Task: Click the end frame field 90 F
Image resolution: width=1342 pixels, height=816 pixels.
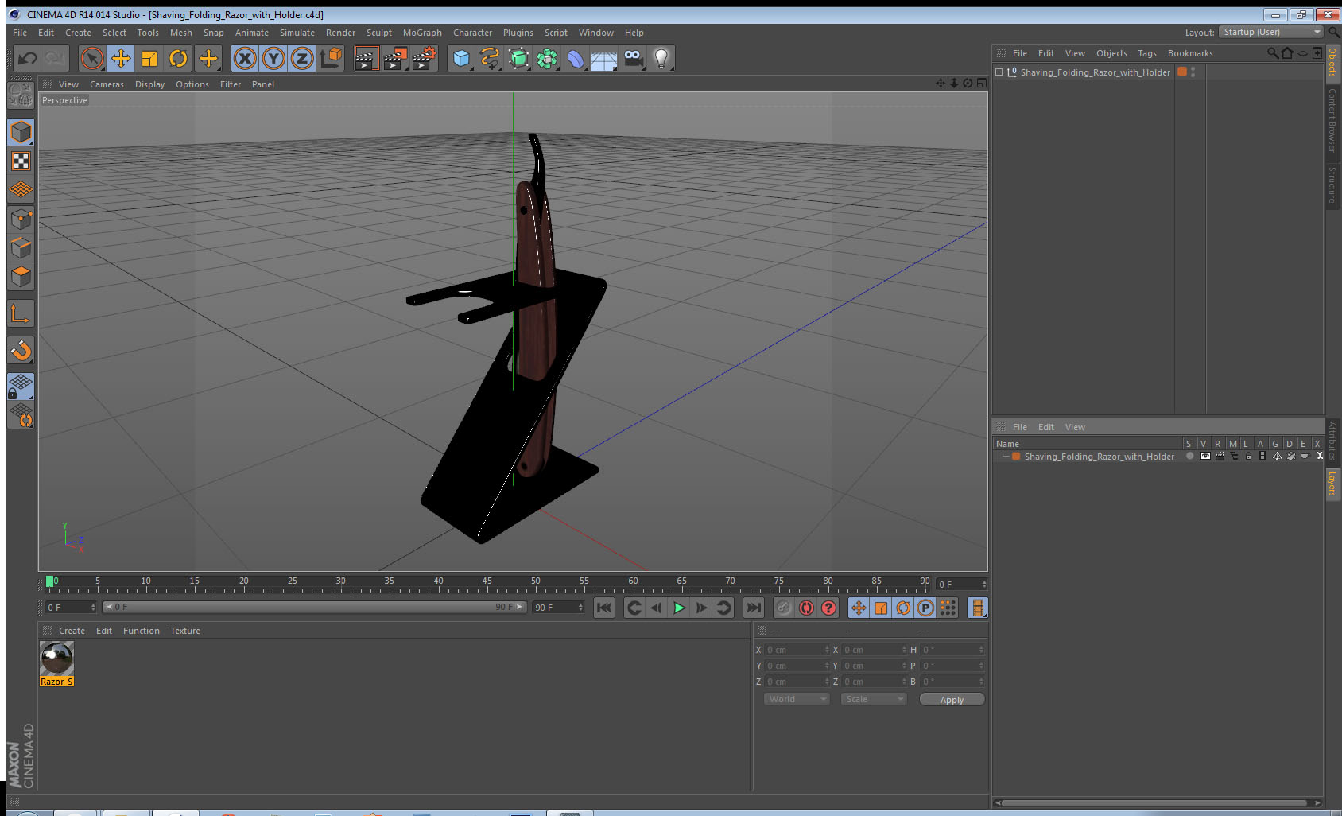Action: pos(558,608)
